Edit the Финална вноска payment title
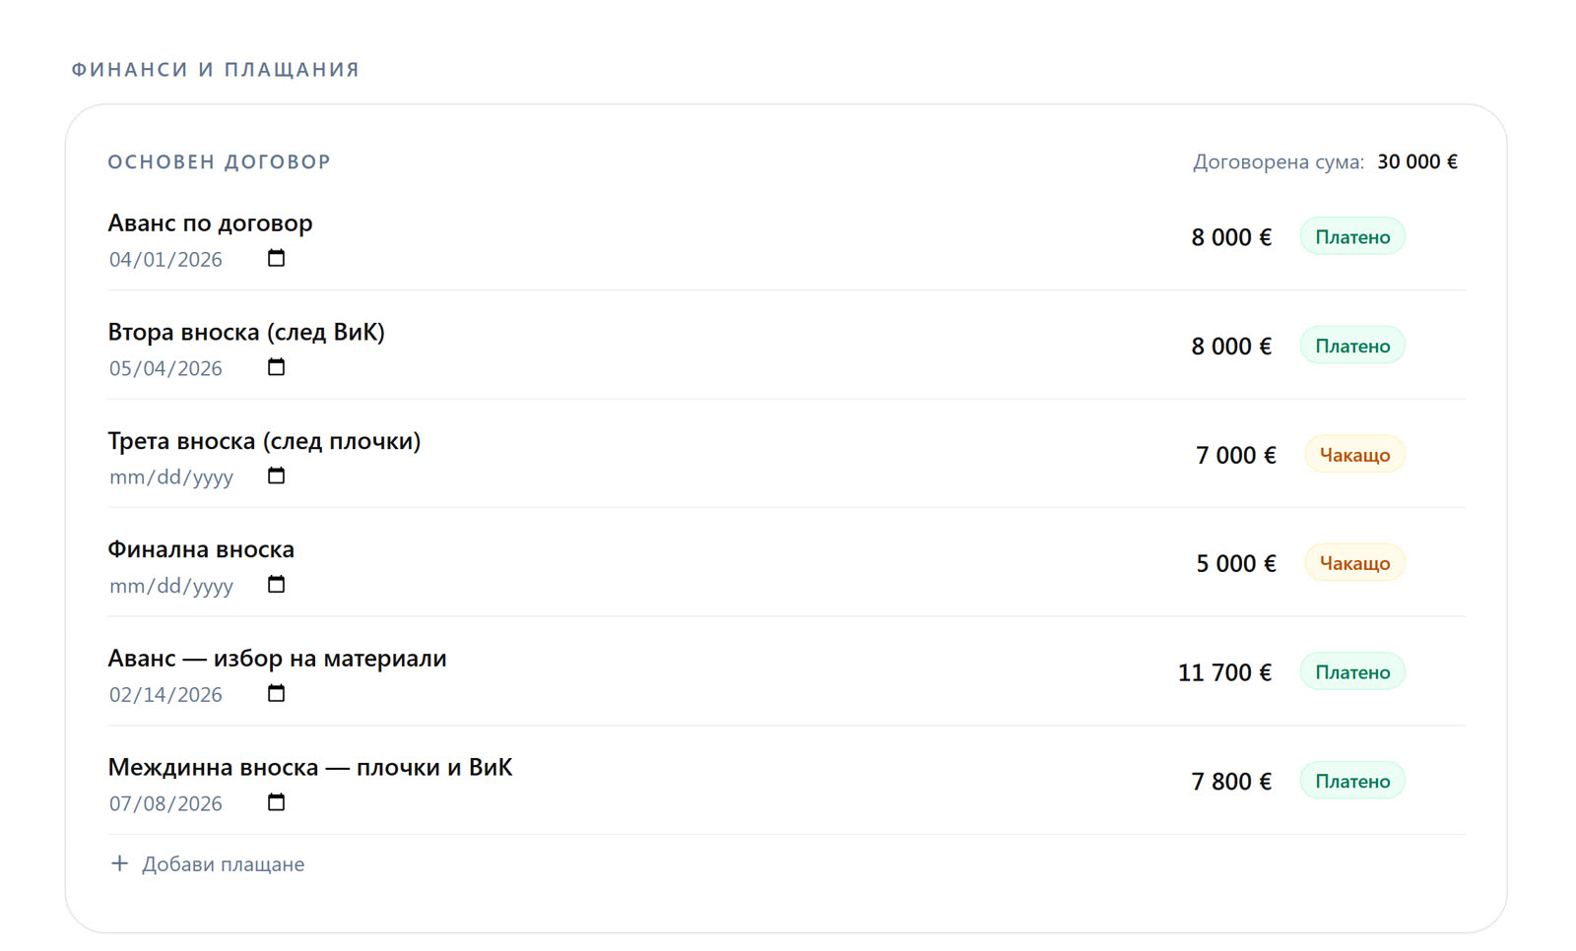Image resolution: width=1576 pixels, height=951 pixels. click(201, 549)
